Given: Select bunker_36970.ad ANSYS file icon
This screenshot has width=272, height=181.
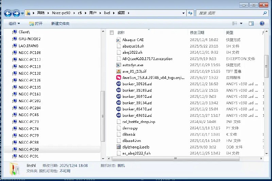Looking at the screenshot, I should click(x=119, y=96).
